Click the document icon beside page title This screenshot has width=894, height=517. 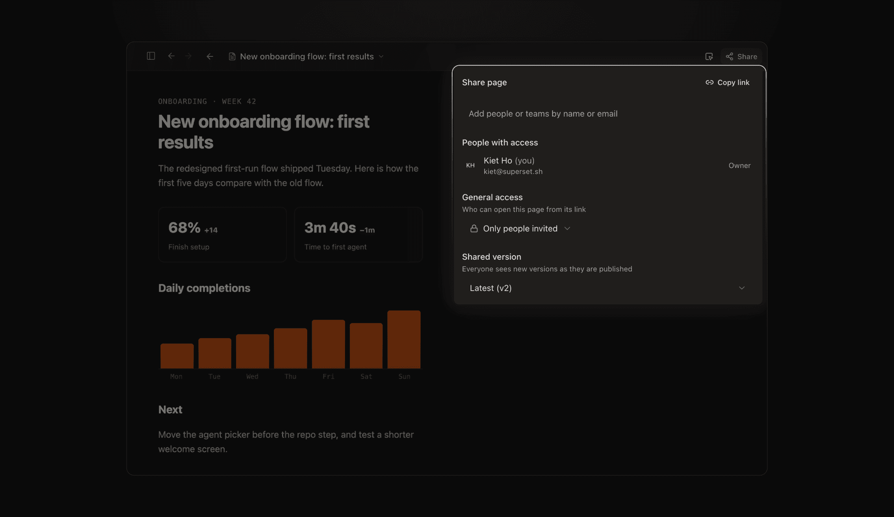(x=232, y=56)
